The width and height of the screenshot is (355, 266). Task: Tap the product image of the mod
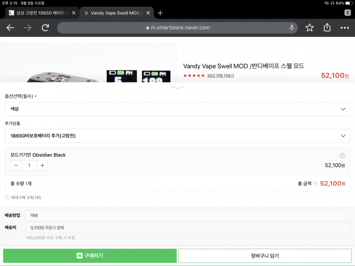click(89, 62)
